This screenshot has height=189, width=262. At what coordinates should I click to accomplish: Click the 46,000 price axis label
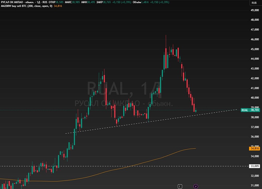255,39
